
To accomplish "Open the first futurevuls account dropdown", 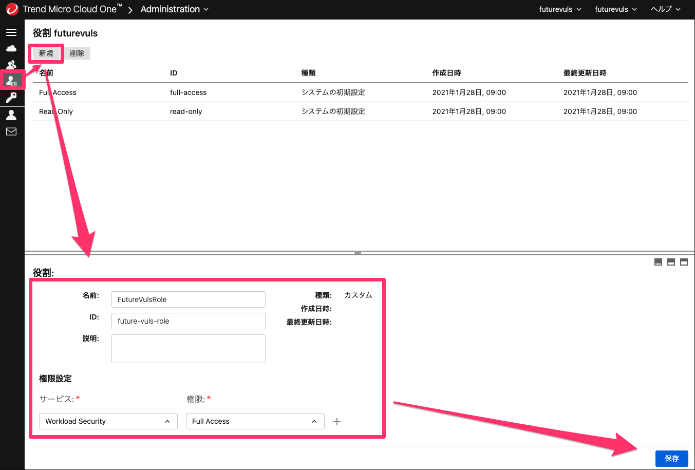I will (x=560, y=9).
